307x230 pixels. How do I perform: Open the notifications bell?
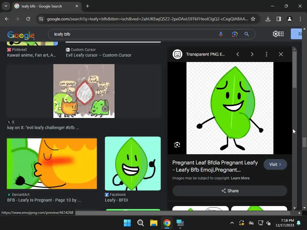click(x=299, y=223)
